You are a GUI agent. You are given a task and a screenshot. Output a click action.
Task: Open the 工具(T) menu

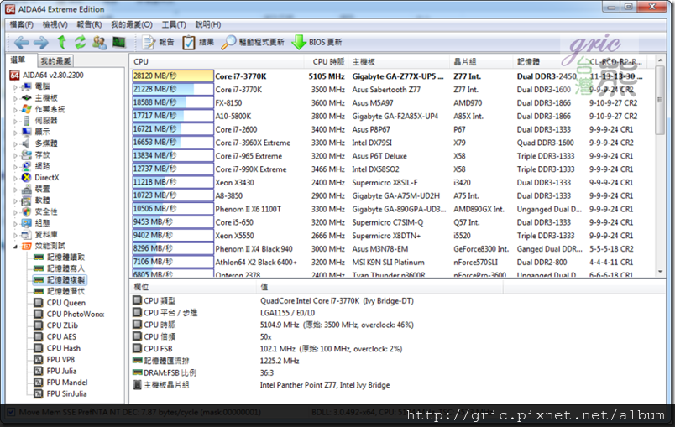tap(173, 24)
